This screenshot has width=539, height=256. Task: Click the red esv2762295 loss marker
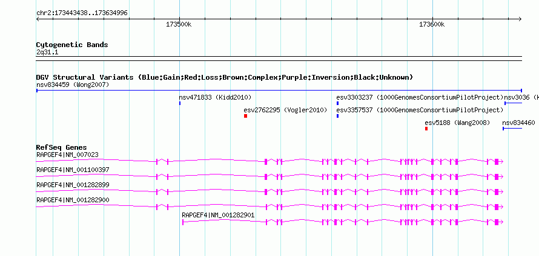pyautogui.click(x=245, y=116)
